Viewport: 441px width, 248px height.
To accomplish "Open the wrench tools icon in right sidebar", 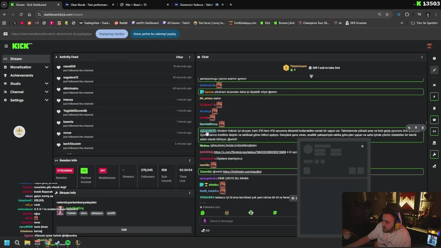I will point(434,154).
